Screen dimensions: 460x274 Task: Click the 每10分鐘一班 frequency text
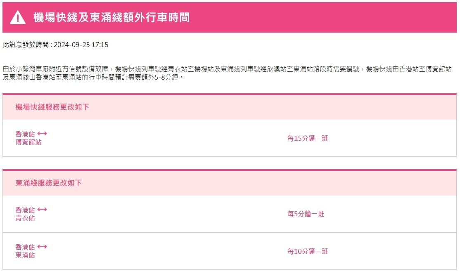click(x=308, y=251)
